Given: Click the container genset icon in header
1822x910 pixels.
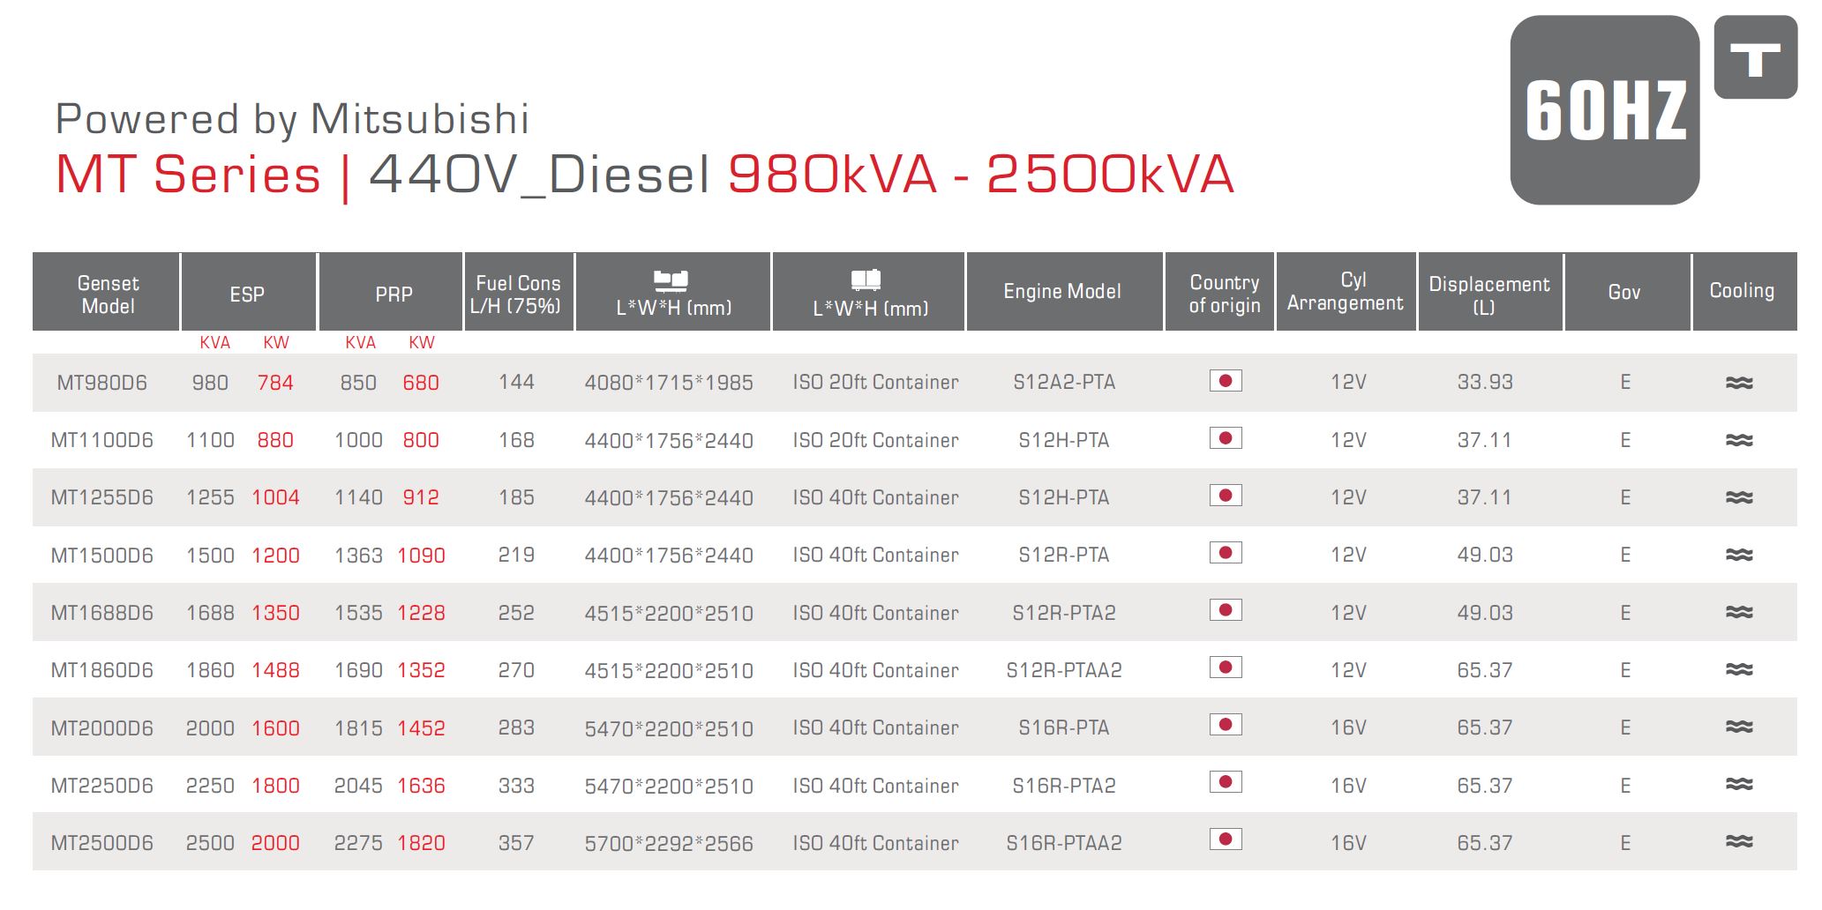Looking at the screenshot, I should coord(866,280).
